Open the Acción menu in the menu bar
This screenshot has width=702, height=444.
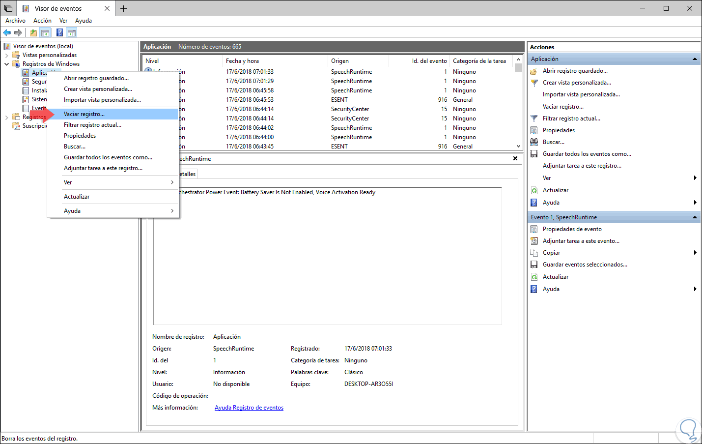point(42,21)
